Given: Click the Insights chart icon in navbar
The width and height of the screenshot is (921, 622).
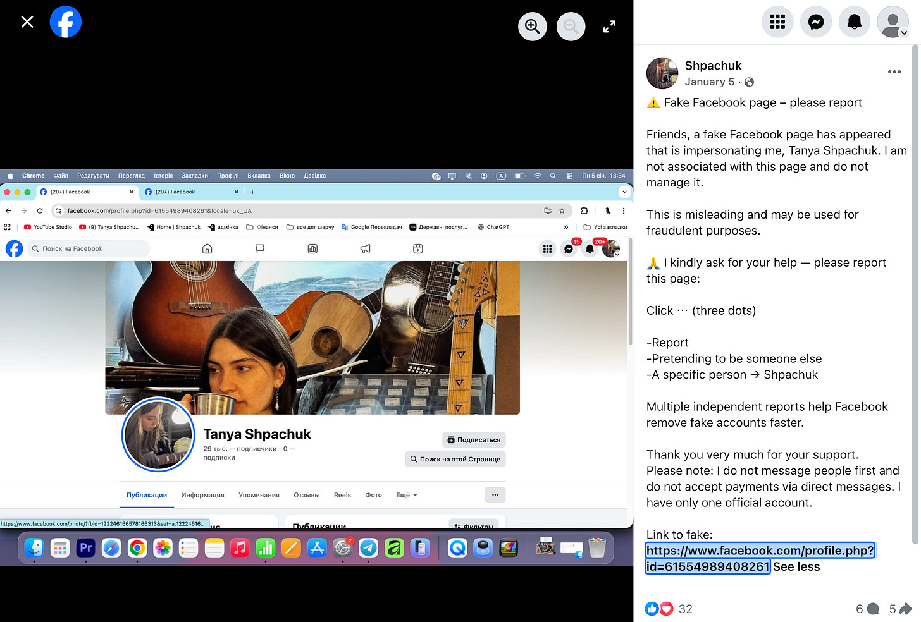Looking at the screenshot, I should tap(312, 248).
